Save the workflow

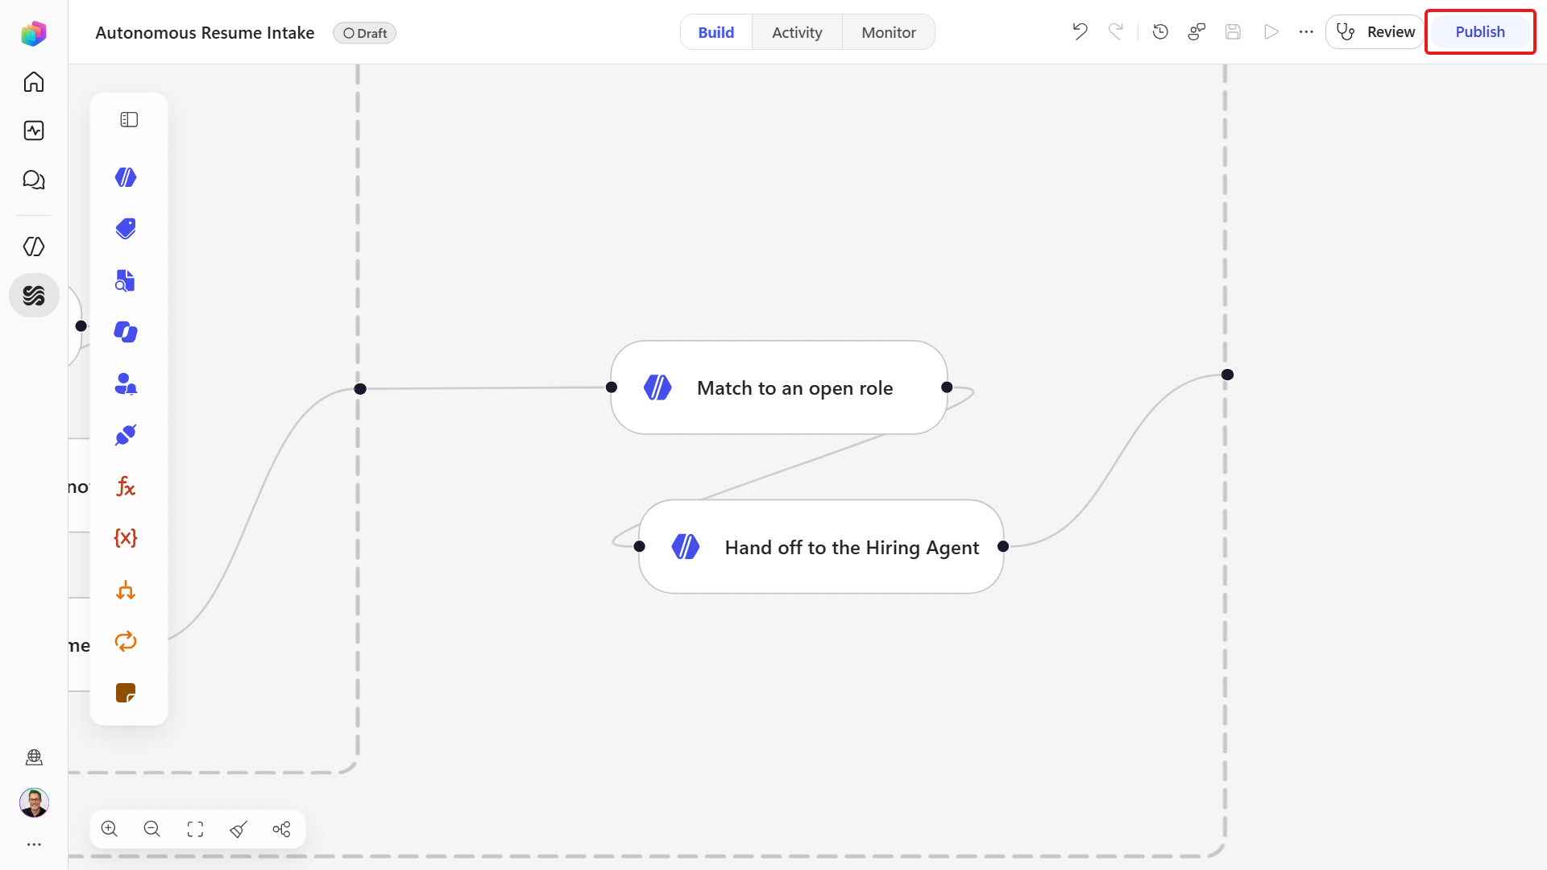pyautogui.click(x=1233, y=31)
